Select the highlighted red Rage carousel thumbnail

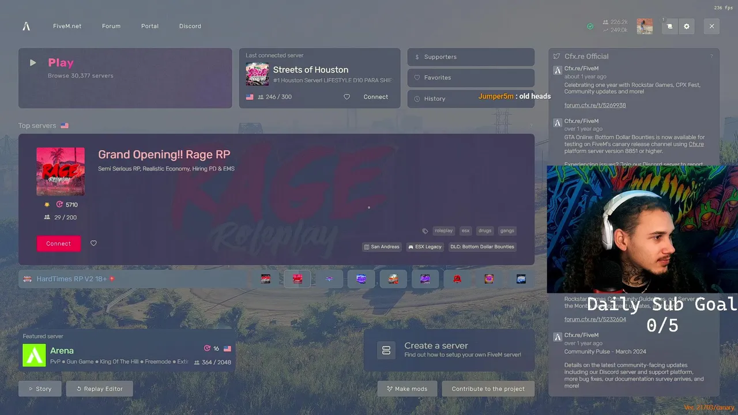coord(298,279)
